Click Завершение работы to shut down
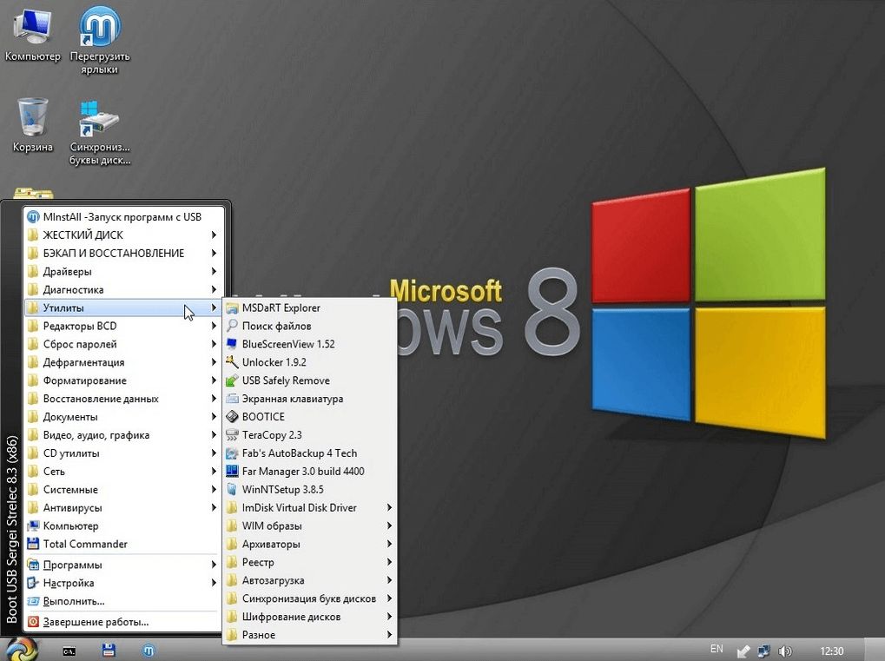Viewport: 885px width, 661px height. pyautogui.click(x=96, y=622)
